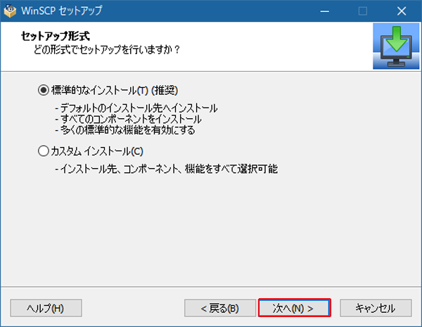Go back using the 戻る(B) button
Image resolution: width=422 pixels, height=327 pixels.
coord(219,308)
